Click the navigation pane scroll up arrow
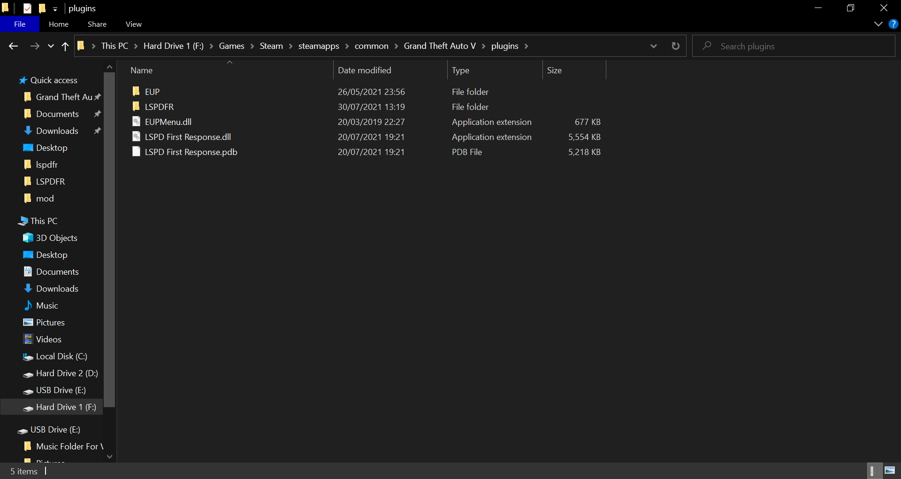 pyautogui.click(x=109, y=67)
